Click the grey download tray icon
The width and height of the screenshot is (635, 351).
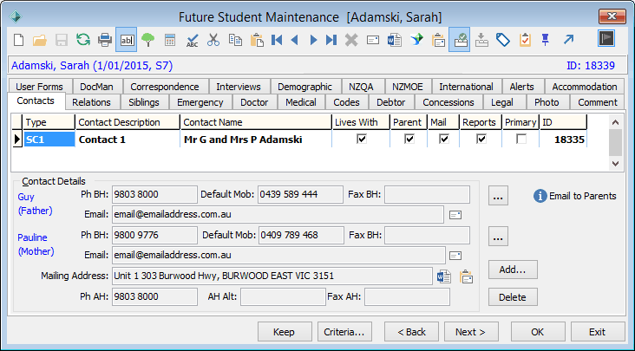tap(481, 40)
